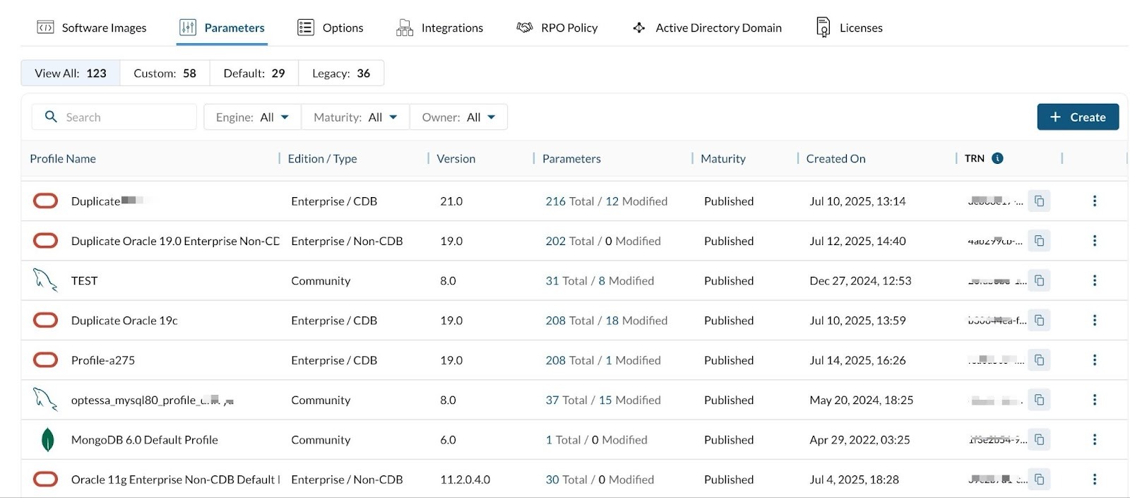Filter by Custom profiles

pos(165,73)
